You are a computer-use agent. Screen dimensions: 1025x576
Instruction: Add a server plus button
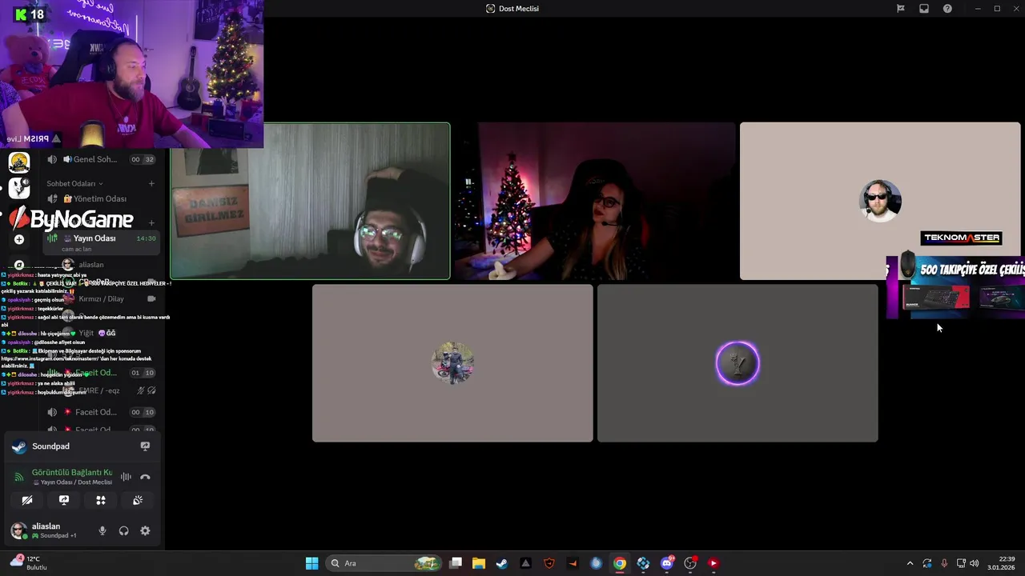(x=19, y=239)
